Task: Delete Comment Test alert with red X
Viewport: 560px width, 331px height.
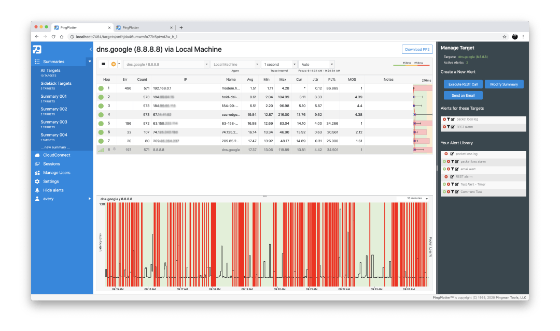Action: [449, 192]
